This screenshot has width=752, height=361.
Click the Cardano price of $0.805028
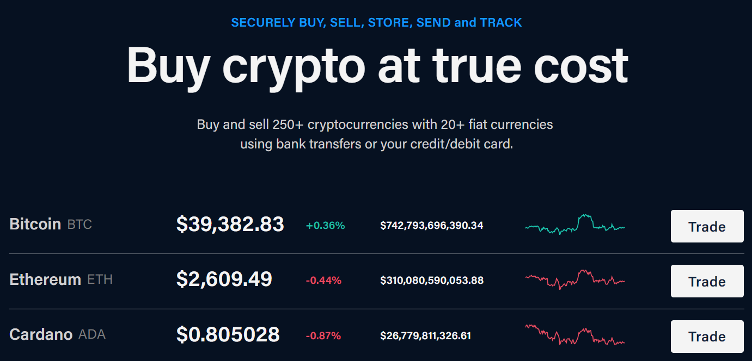(229, 334)
